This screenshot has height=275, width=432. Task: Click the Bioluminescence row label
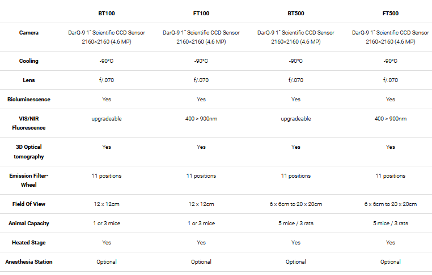[29, 100]
